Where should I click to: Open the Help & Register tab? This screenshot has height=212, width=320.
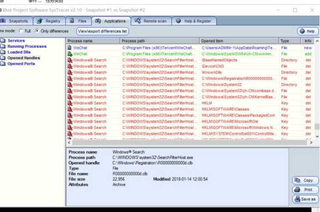tap(194, 21)
